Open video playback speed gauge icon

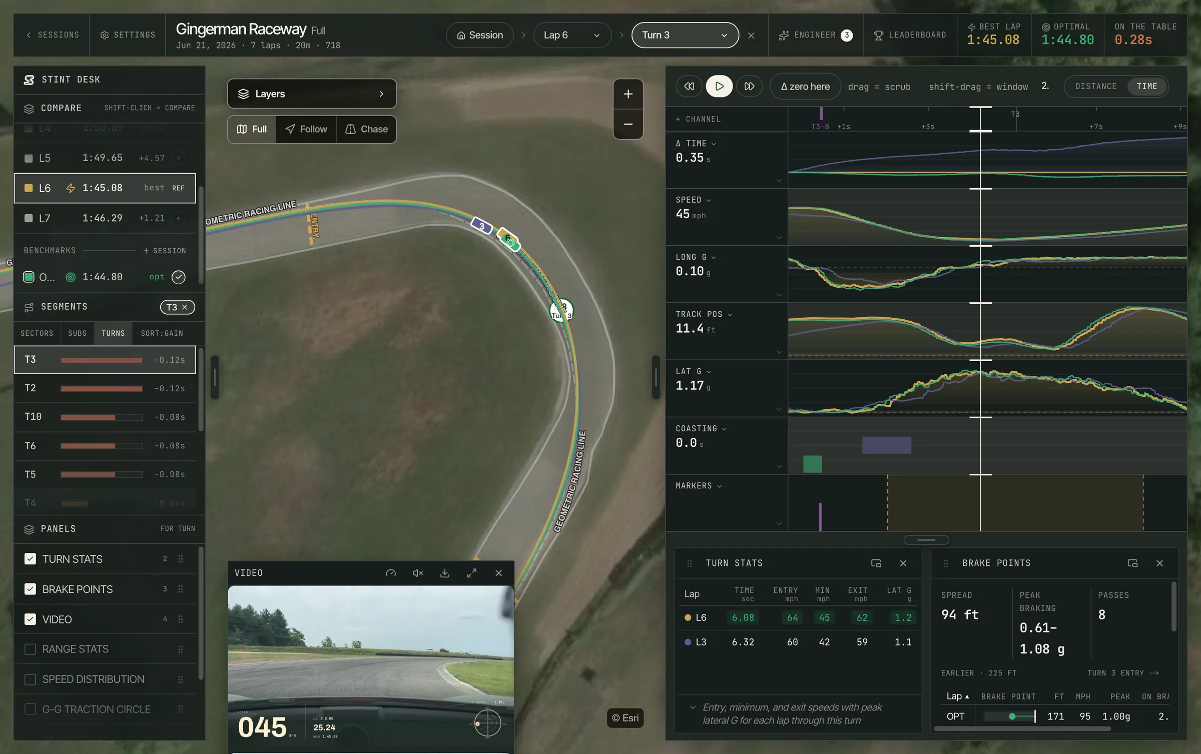(391, 573)
